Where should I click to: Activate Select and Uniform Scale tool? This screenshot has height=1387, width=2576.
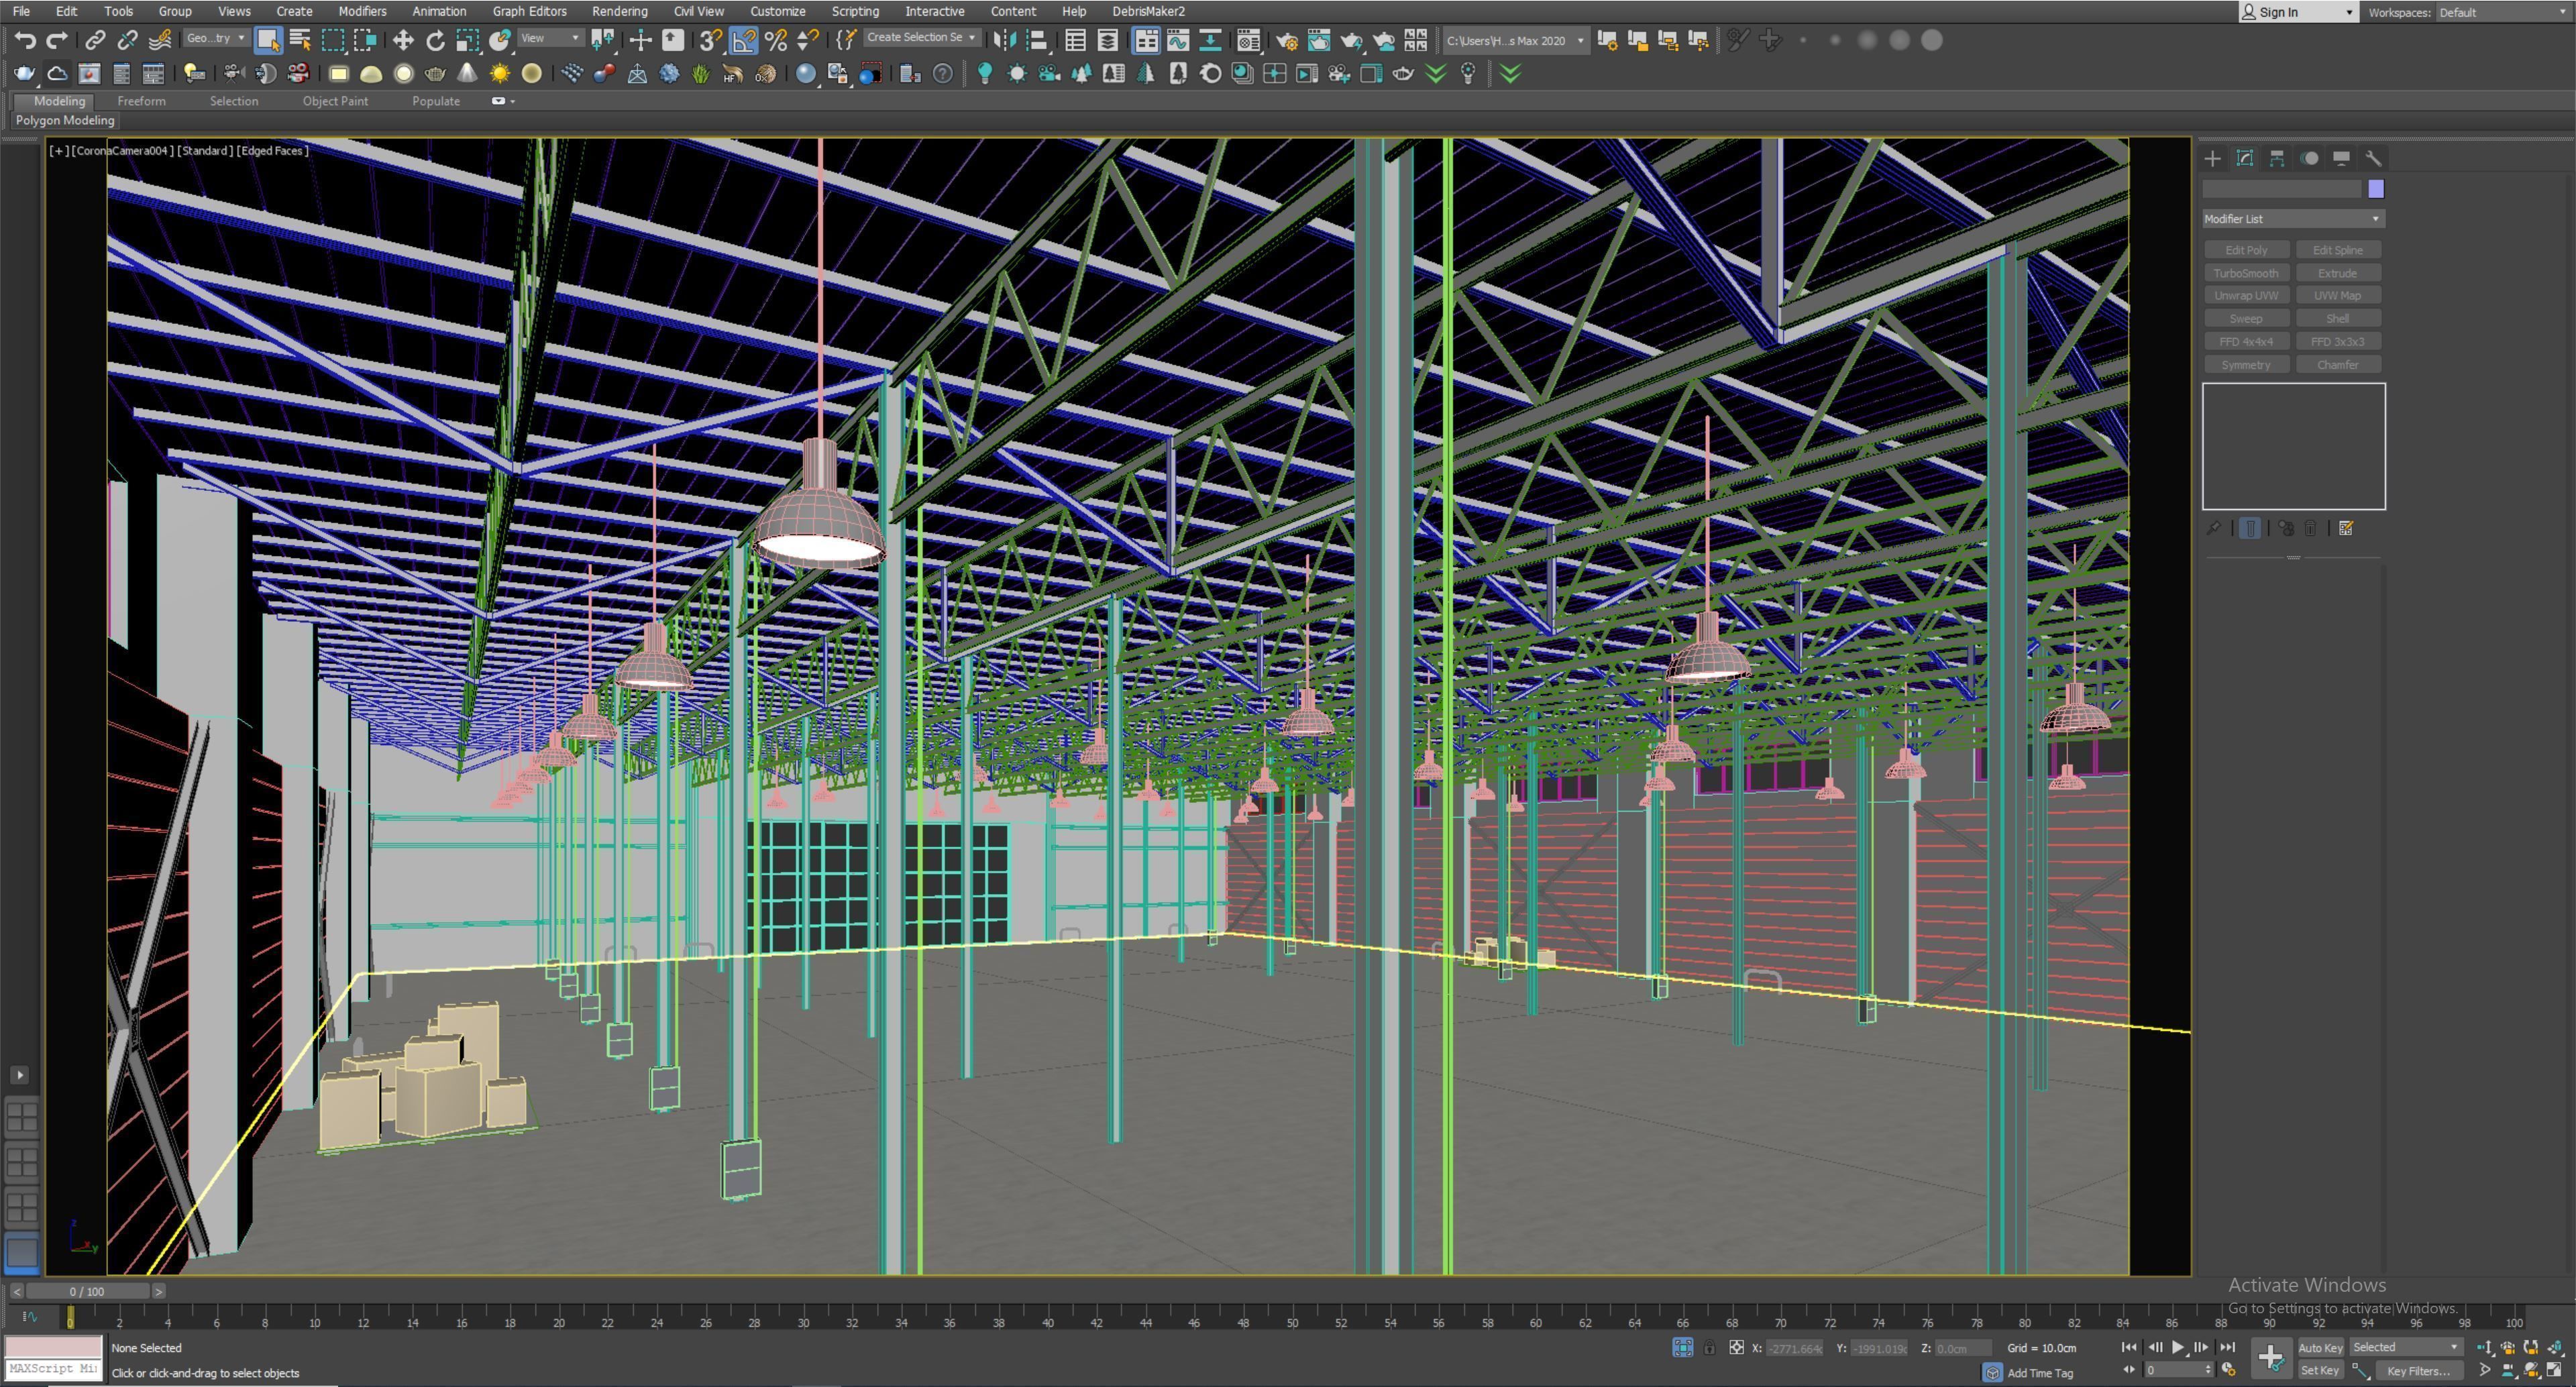click(x=467, y=40)
